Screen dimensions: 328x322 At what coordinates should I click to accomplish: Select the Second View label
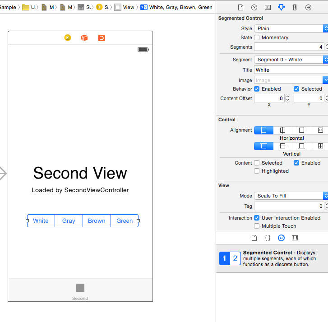[x=80, y=173]
